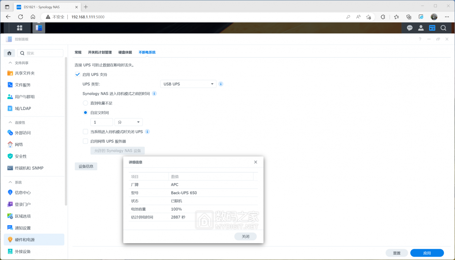Click info icon beside shutdown UPS option
Screen dimensions: 455x260
[x=147, y=132]
